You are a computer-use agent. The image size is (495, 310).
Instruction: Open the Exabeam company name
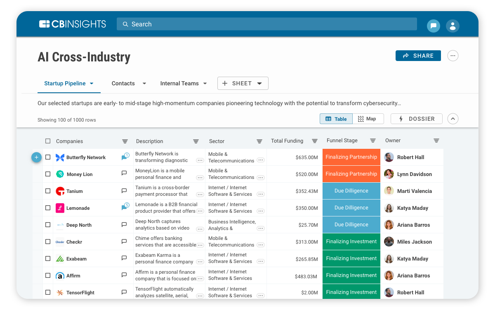point(77,259)
